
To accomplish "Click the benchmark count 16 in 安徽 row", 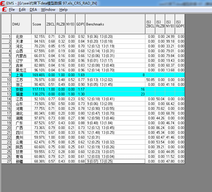I will pyautogui.click(x=143, y=89).
